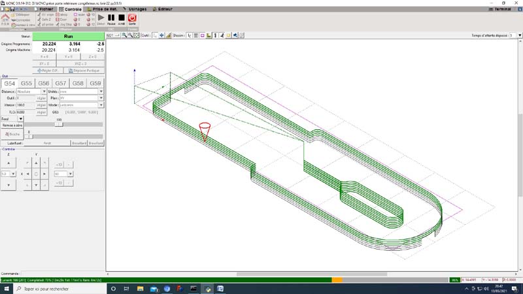The height and width of the screenshot is (294, 523).
Task: Open the Distance mode dropdown
Action: click(x=45, y=91)
